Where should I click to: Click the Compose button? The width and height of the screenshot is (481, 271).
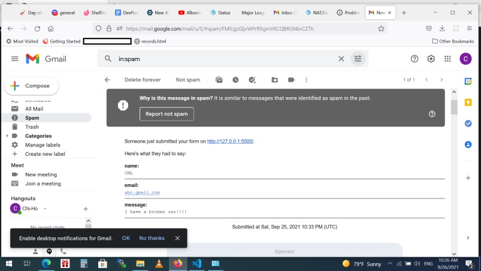[x=32, y=86]
